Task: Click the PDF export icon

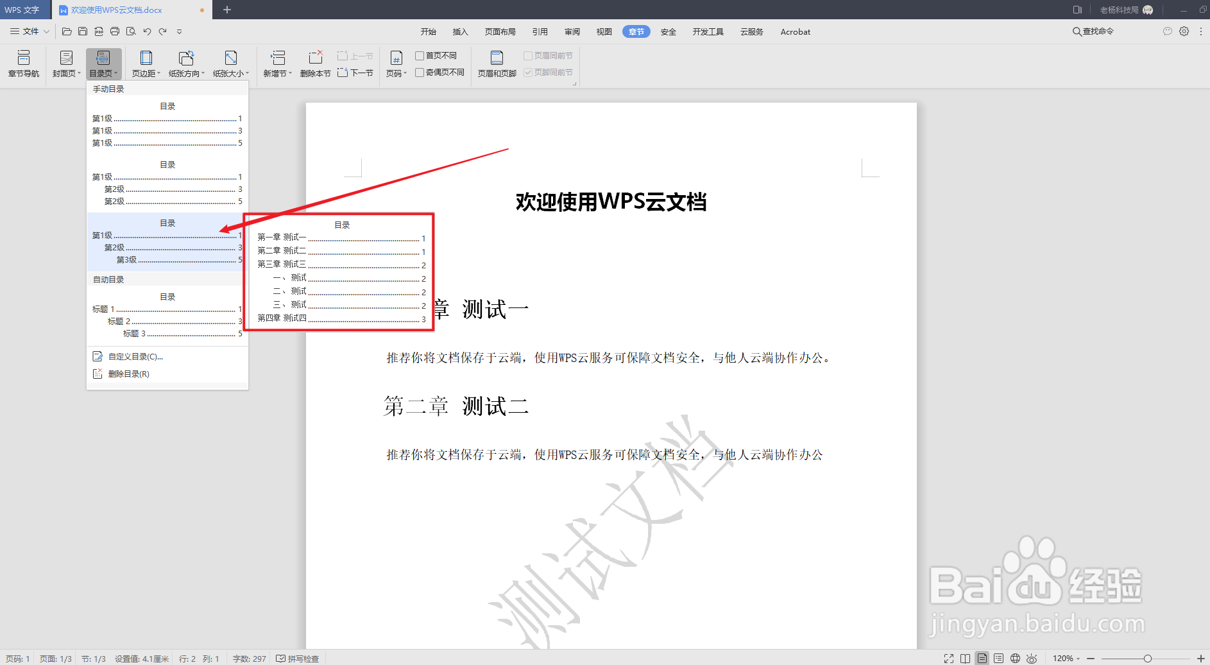Action: coord(99,31)
